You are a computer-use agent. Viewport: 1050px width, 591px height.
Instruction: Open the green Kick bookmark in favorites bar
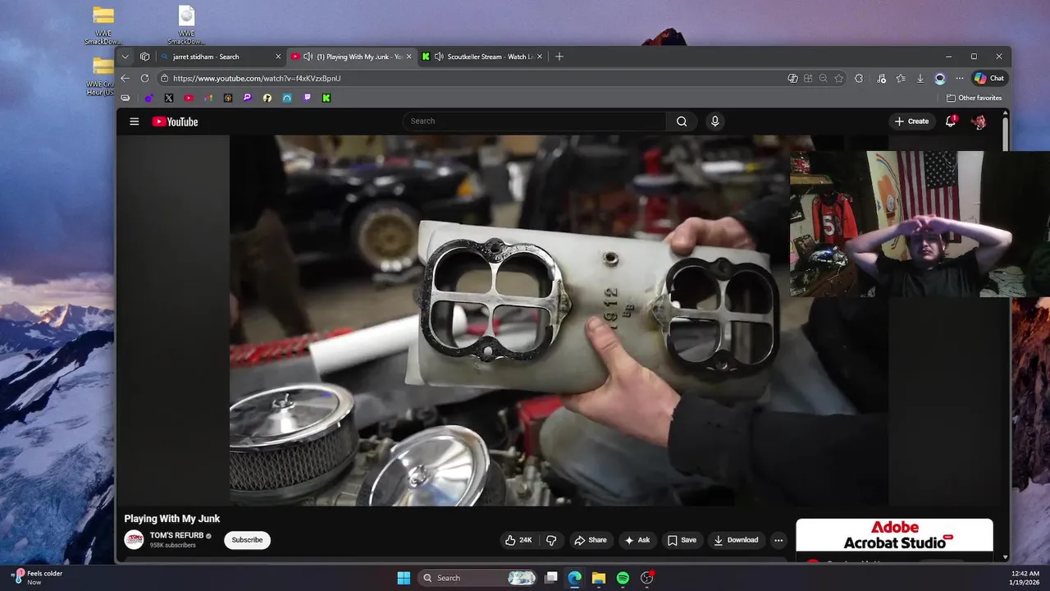(x=326, y=98)
